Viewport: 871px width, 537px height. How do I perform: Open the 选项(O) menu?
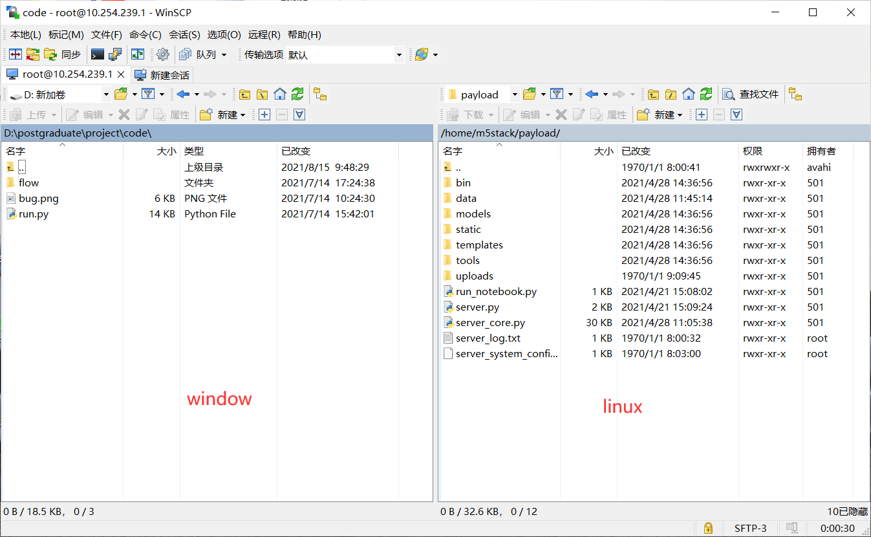click(224, 35)
